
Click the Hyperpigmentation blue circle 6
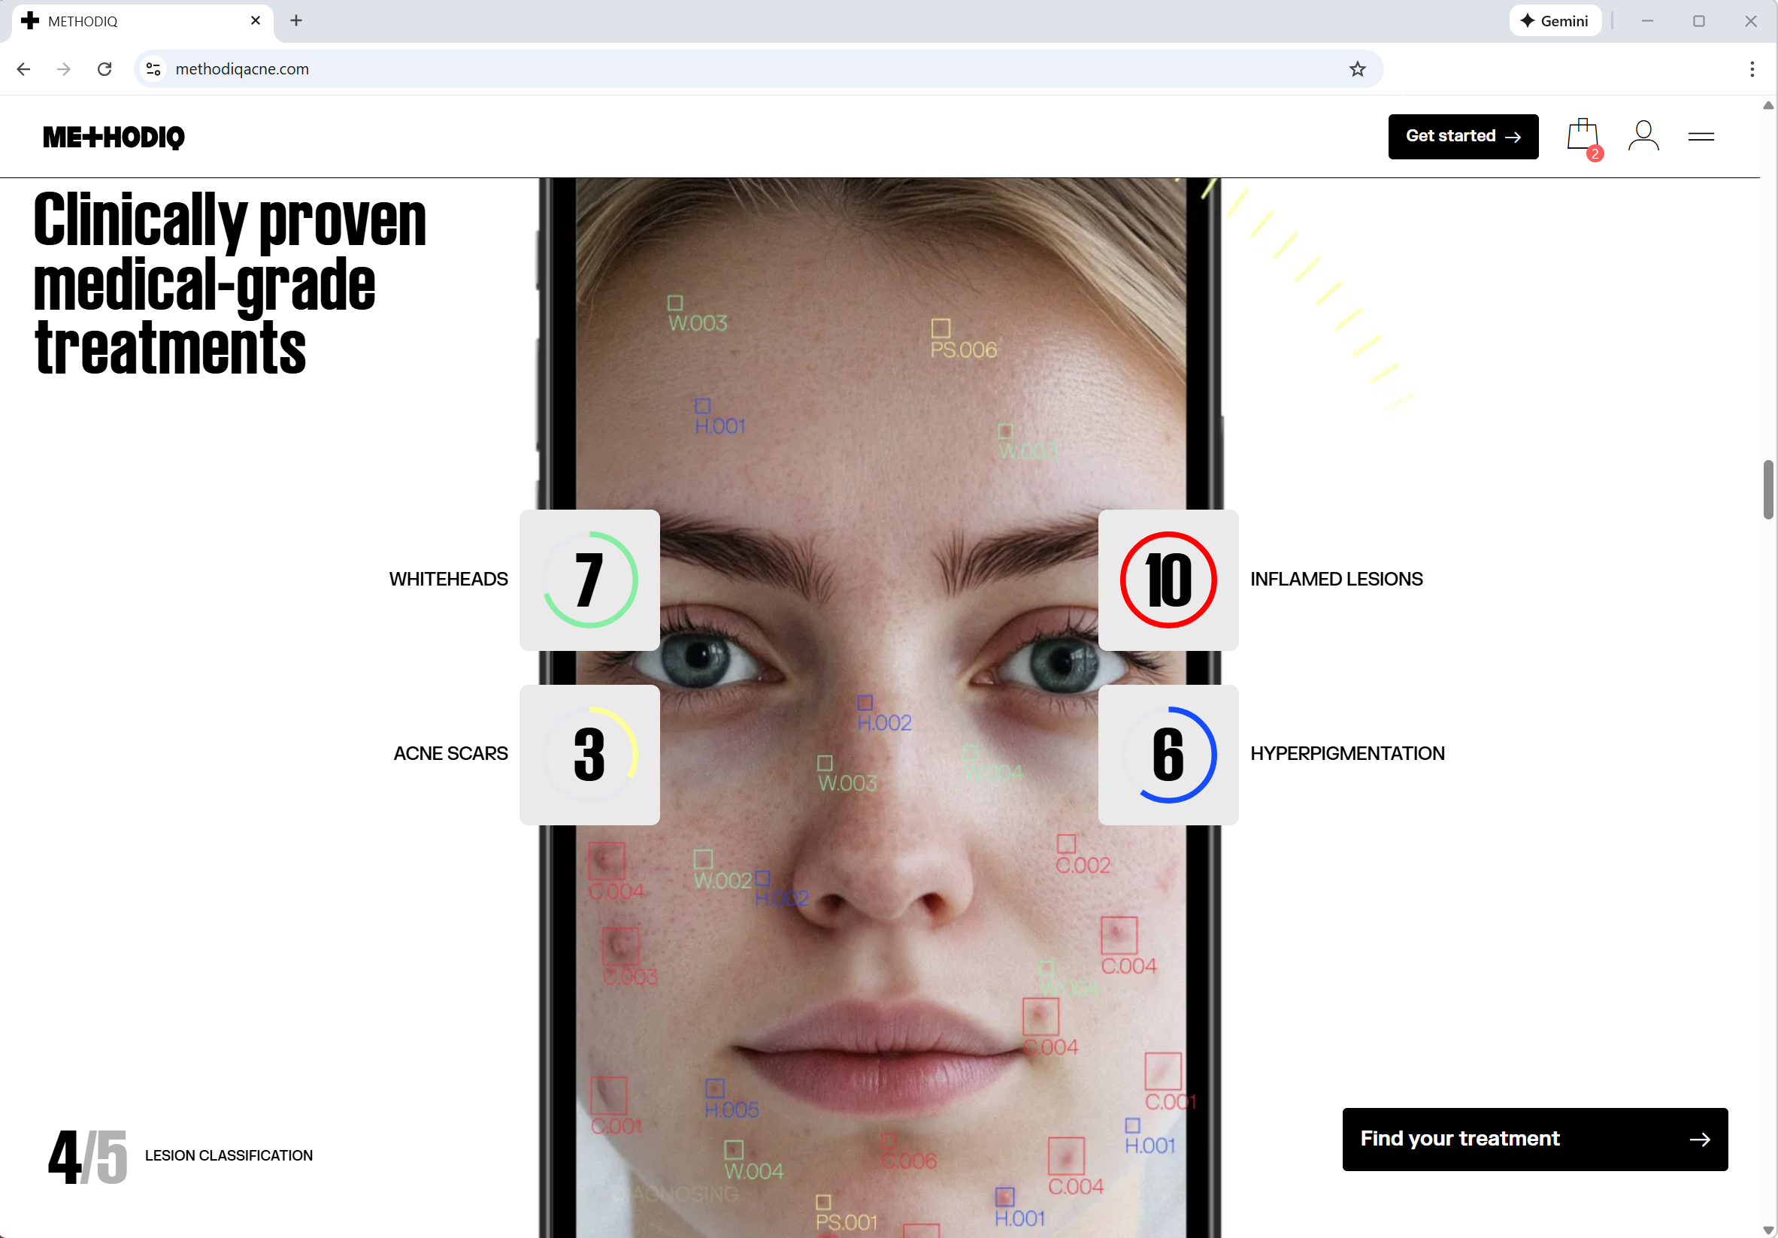(x=1168, y=755)
